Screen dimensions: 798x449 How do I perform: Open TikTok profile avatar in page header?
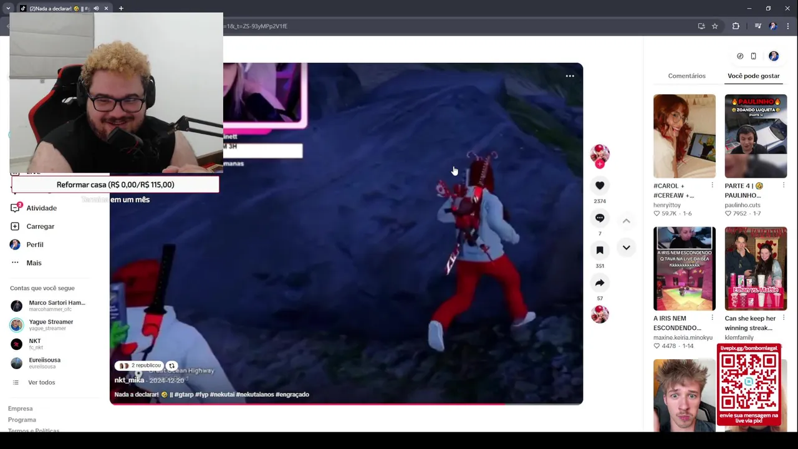coord(774,56)
